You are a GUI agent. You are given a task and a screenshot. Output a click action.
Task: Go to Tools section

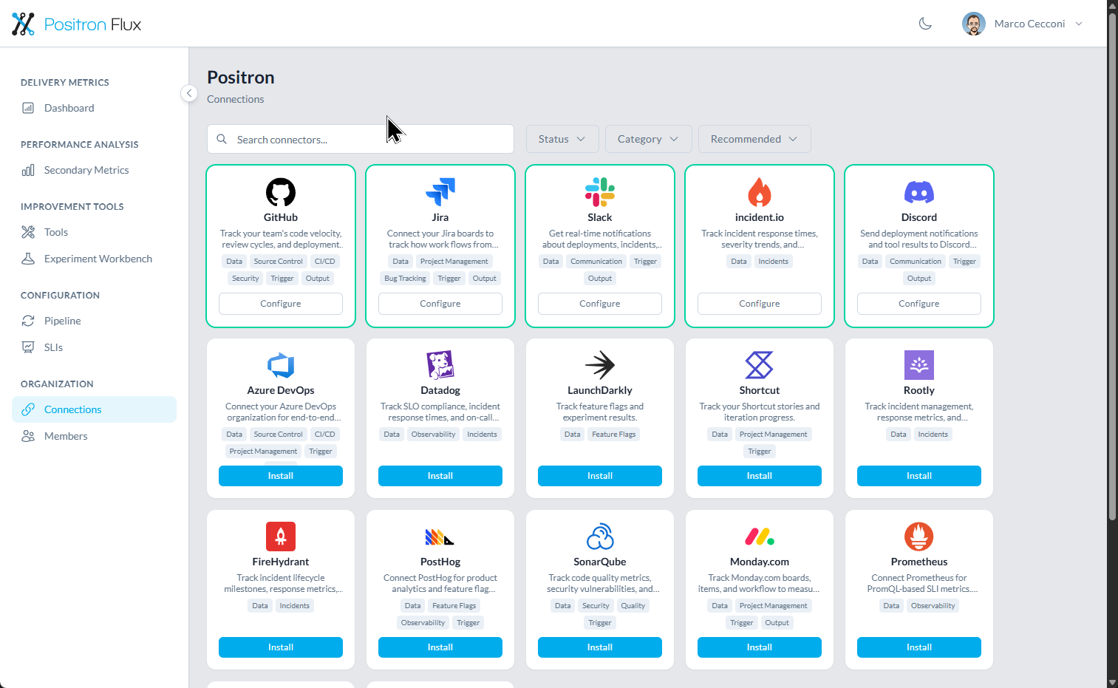pyautogui.click(x=94, y=232)
